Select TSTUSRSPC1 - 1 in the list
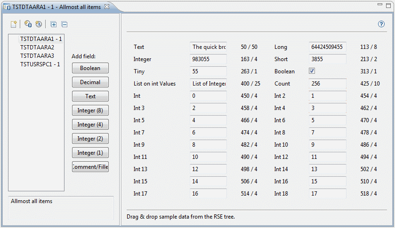 pyautogui.click(x=40, y=64)
